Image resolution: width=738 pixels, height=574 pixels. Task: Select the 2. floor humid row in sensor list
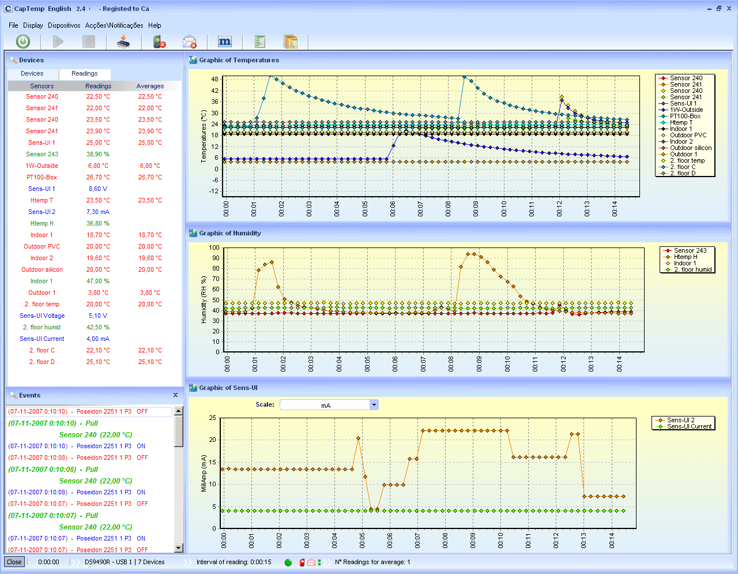click(95, 327)
